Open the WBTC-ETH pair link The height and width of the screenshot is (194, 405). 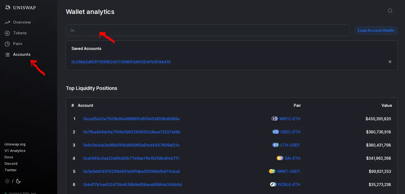pyautogui.click(x=290, y=119)
